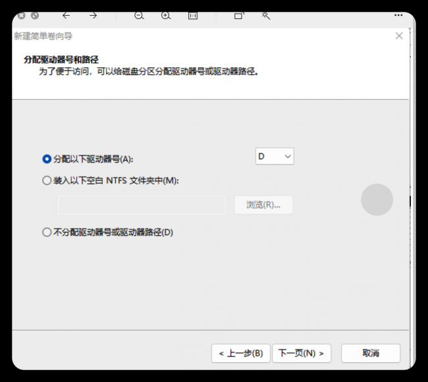
Task: Click the rotate image icon
Action: [239, 16]
